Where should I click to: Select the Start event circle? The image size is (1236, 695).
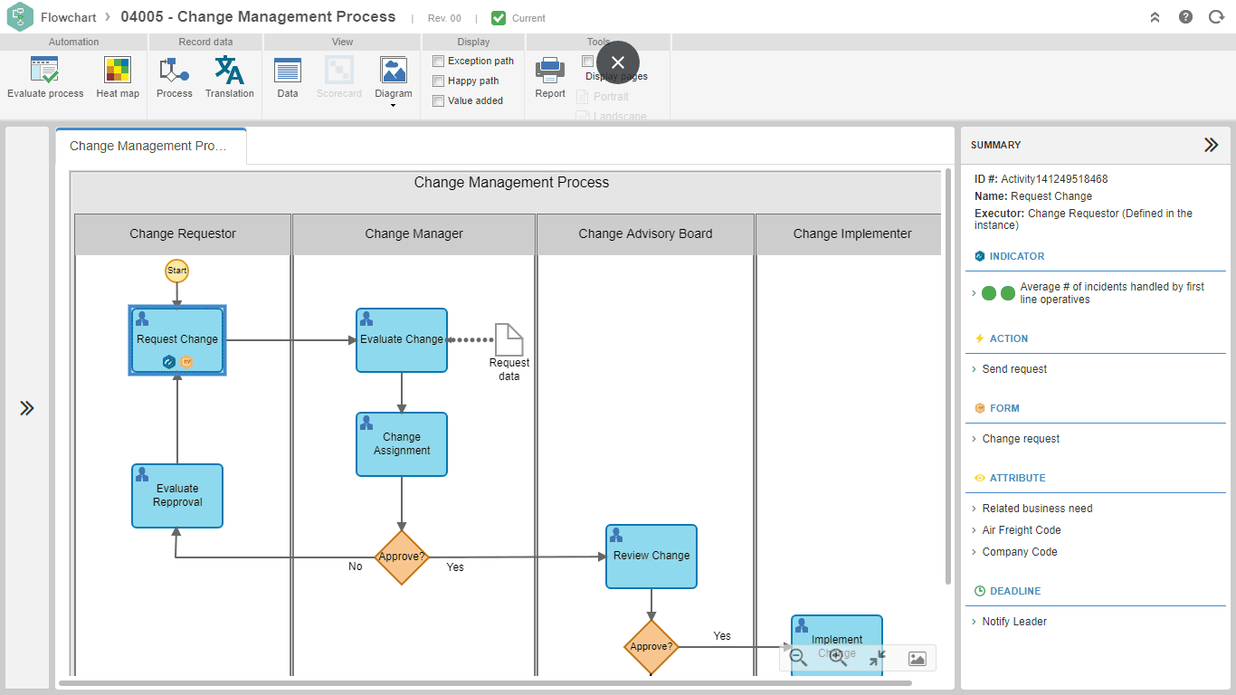click(177, 271)
